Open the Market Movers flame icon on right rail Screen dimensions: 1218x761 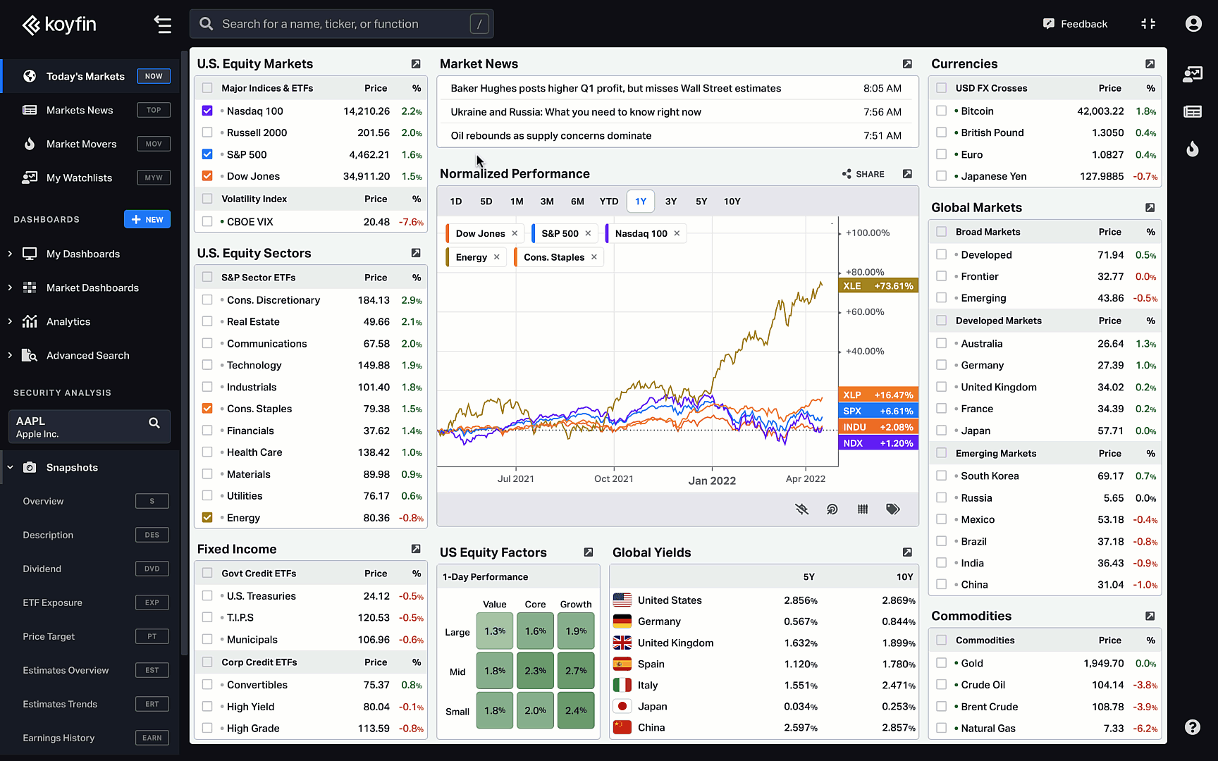(x=1193, y=149)
